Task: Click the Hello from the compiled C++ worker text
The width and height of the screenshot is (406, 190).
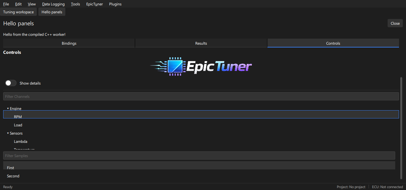Action: tap(34, 34)
